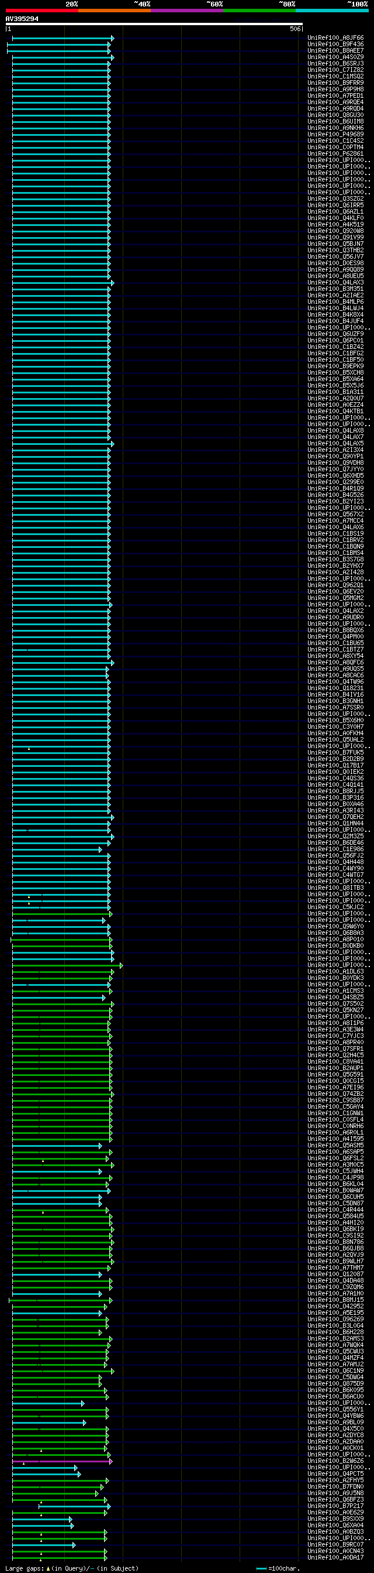Open hit UniRef100_B6SRJ3
The image size is (374, 1573).
point(335,63)
